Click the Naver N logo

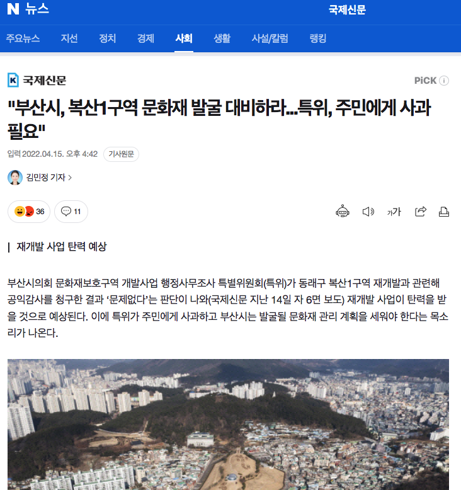click(x=13, y=9)
